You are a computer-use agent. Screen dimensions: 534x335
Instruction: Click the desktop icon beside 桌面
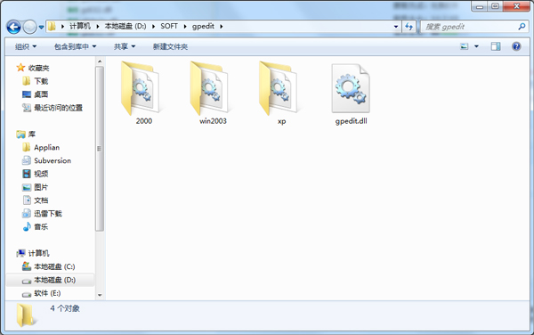(27, 94)
